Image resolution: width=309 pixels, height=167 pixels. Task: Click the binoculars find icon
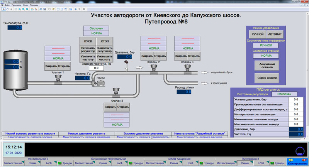(x=41, y=9)
